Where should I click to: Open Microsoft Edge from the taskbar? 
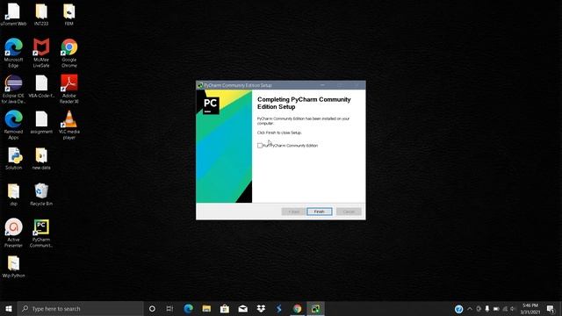point(188,308)
